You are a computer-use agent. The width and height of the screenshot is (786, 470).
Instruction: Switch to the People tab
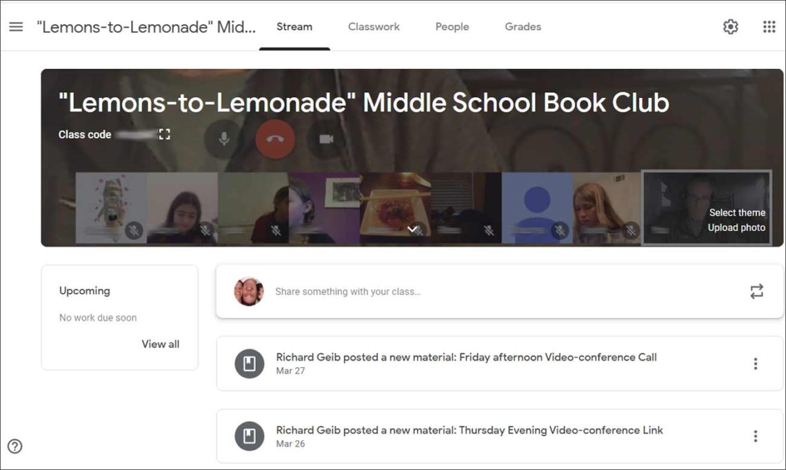[452, 27]
